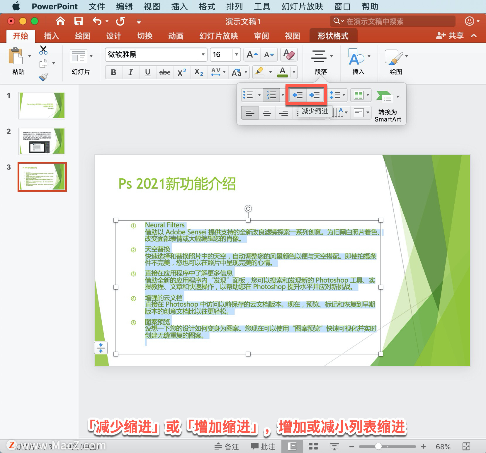The image size is (486, 453).
Task: Click the Increase Indent button
Action: (315, 95)
